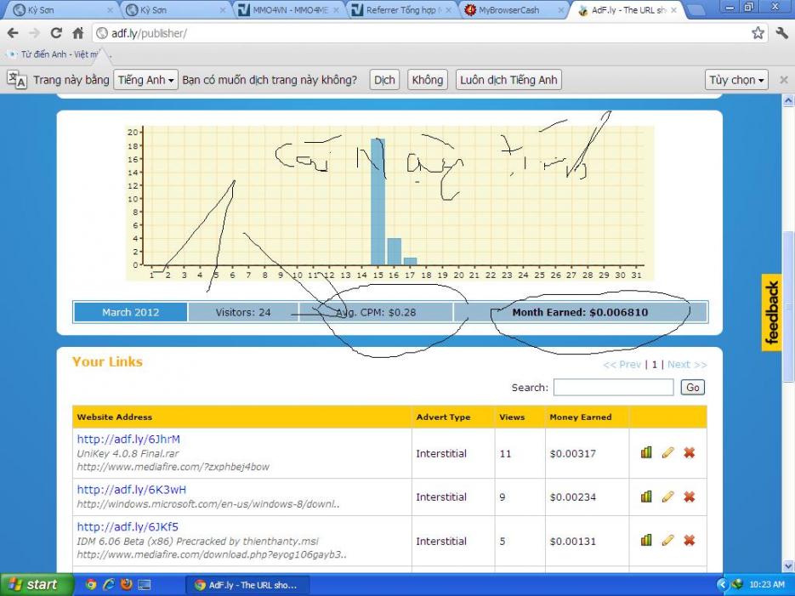Click the tall bar for day 15 in chart
Screen dimensions: 795x596
378,202
